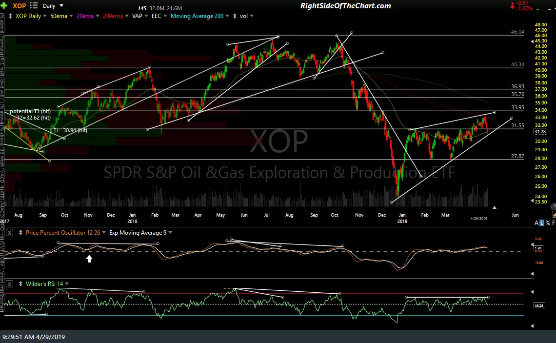Screen dimensions: 556x343
Task: Click the XOP ticker symbol
Action: click(x=19, y=6)
